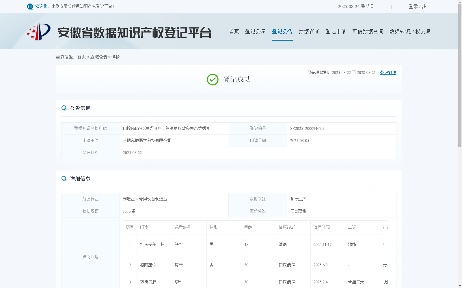Click the 登记撤销 link
This screenshot has height=288, width=462.
[x=388, y=73]
